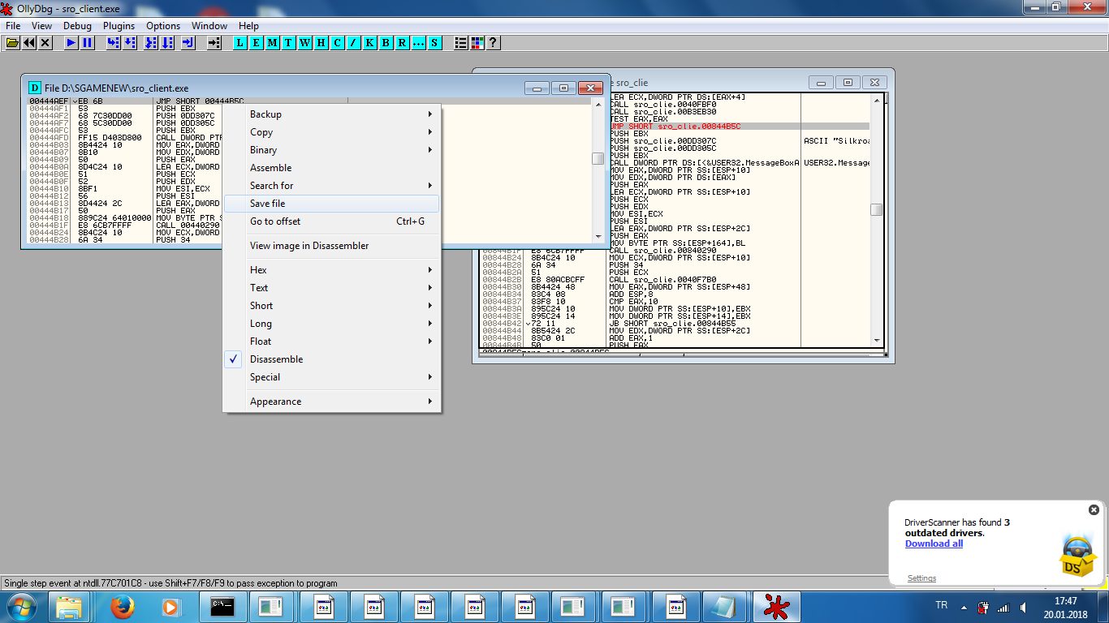The height and width of the screenshot is (623, 1109).
Task: Dismiss the DriverScanner notification popup
Action: pyautogui.click(x=1094, y=509)
